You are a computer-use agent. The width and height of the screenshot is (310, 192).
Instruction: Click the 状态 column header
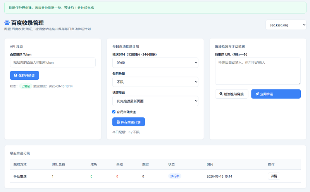point(171,164)
